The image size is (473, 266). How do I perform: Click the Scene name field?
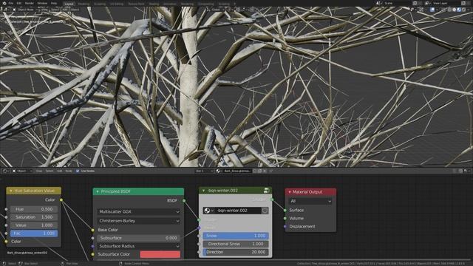[x=397, y=3]
